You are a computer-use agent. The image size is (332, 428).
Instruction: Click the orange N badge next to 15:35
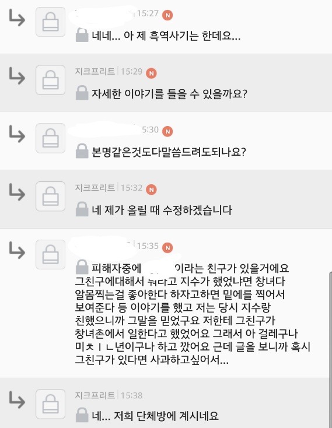click(x=167, y=248)
